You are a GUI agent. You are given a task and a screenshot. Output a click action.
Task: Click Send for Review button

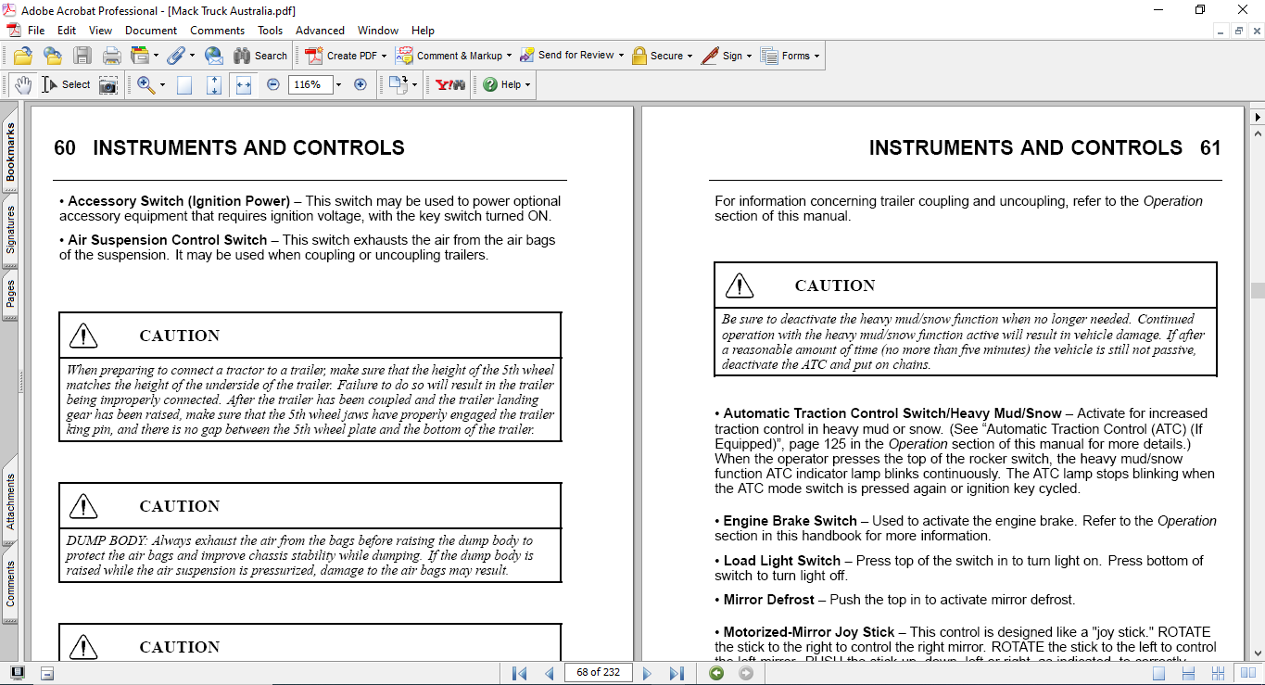[x=571, y=56]
